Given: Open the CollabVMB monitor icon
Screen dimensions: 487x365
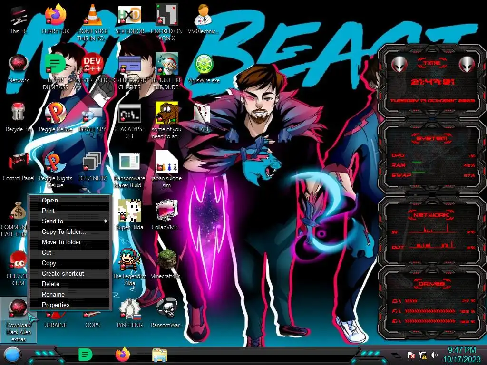Looking at the screenshot, I should tap(166, 215).
